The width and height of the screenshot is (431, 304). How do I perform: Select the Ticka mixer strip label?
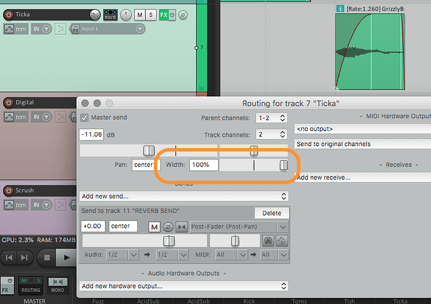click(x=400, y=302)
